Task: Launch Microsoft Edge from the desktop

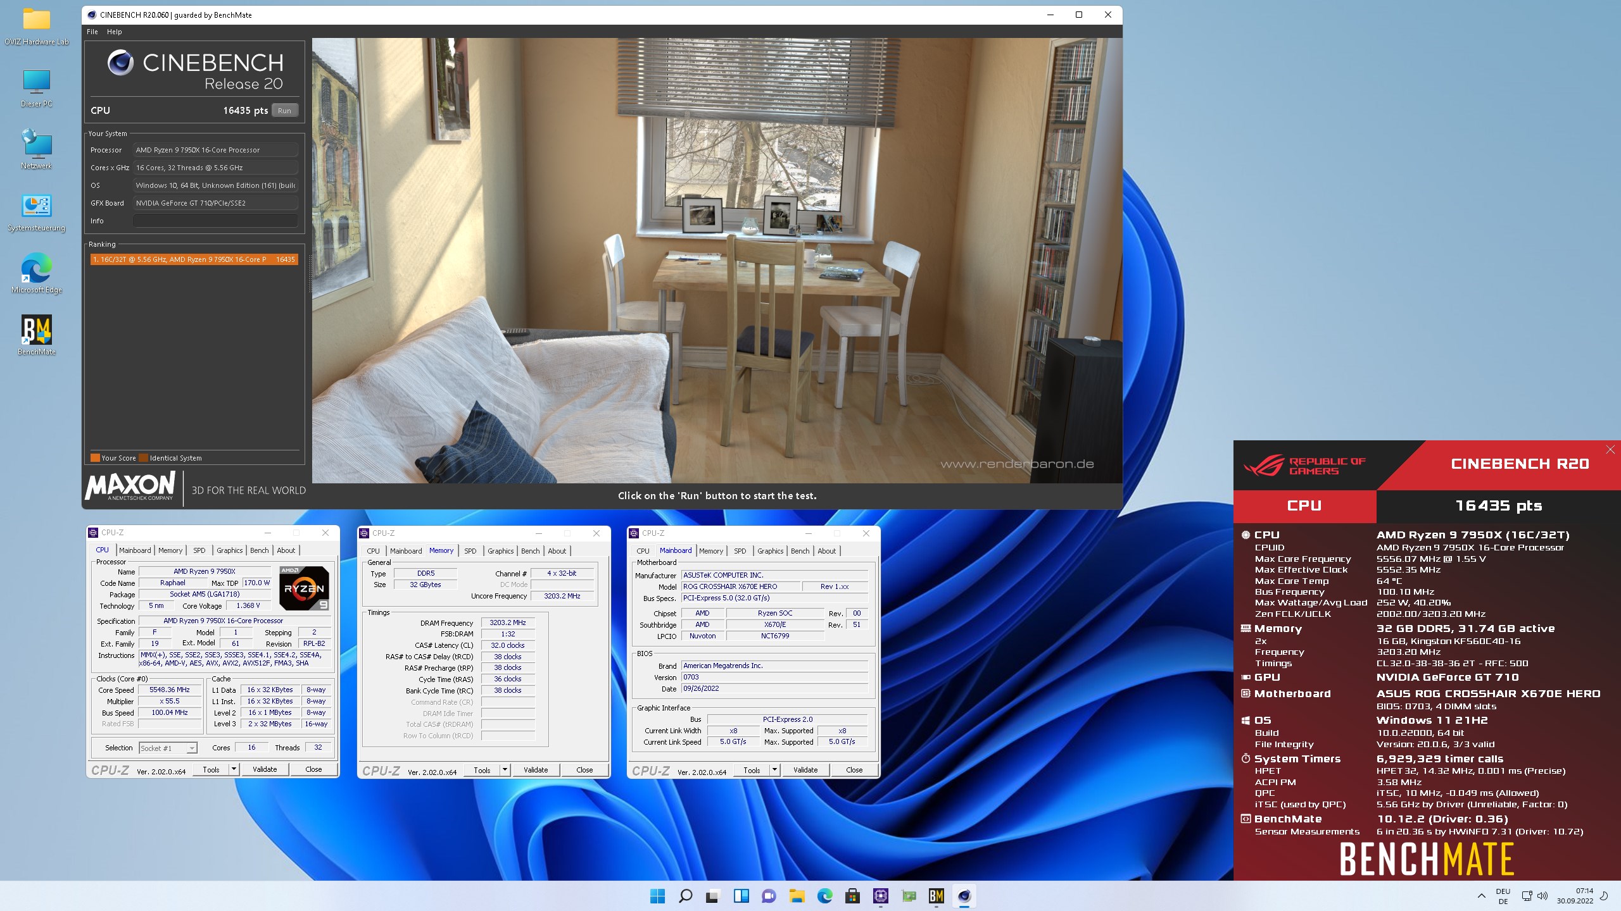Action: click(36, 274)
